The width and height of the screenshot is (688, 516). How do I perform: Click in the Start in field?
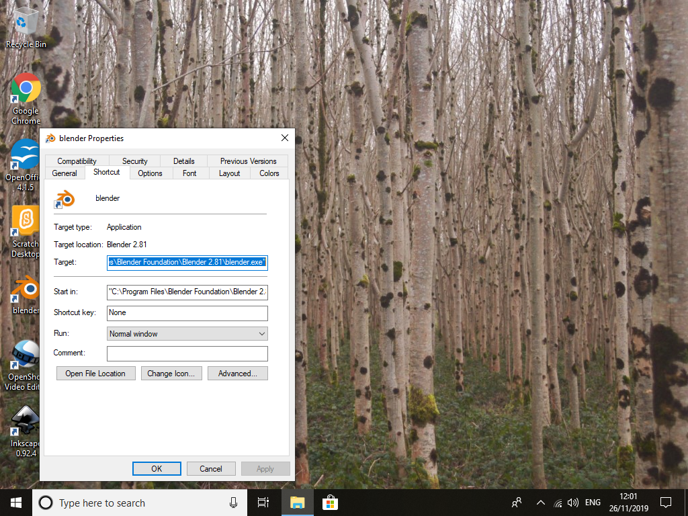click(x=187, y=292)
